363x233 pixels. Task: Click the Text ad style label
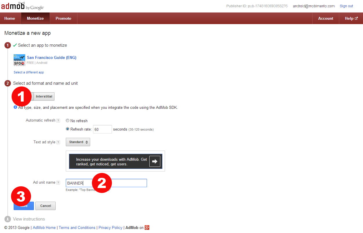coord(44,142)
